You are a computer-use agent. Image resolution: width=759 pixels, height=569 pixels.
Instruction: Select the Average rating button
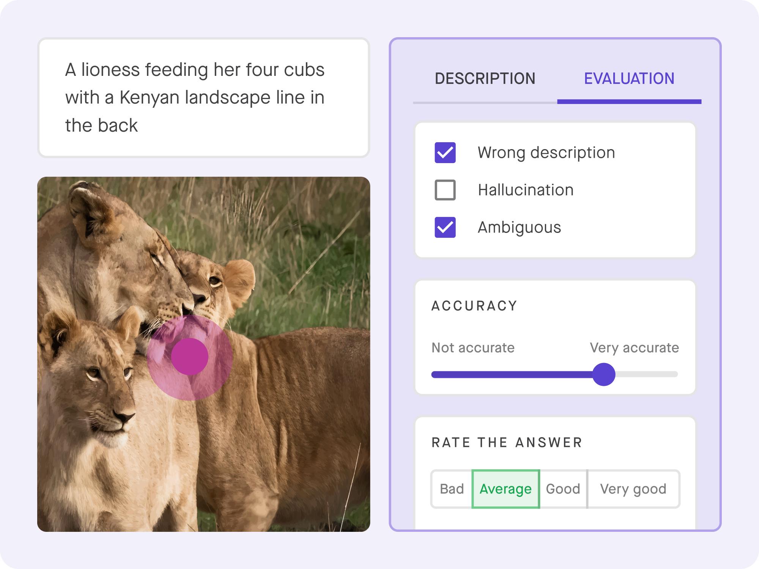click(x=505, y=489)
